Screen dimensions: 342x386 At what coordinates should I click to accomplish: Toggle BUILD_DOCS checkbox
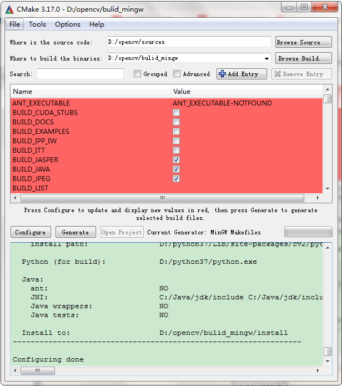point(176,122)
